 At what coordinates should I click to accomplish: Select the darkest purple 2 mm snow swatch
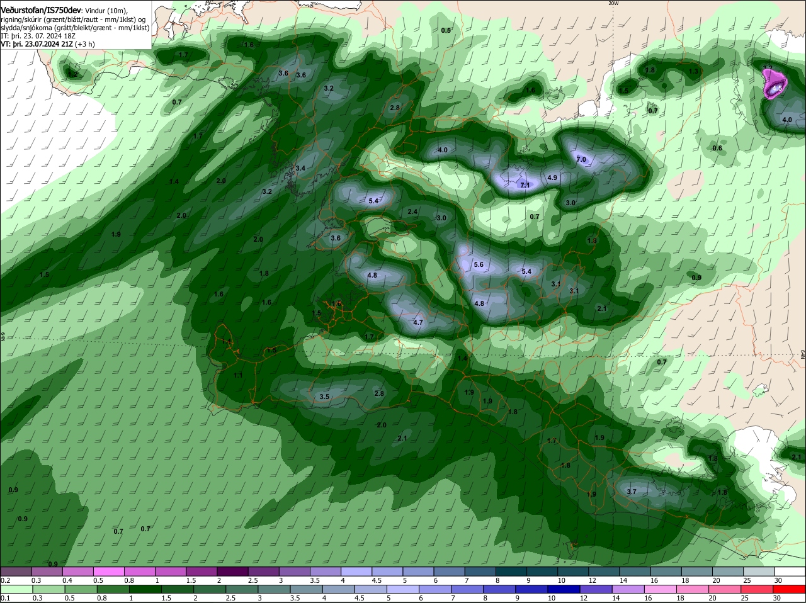(x=231, y=571)
